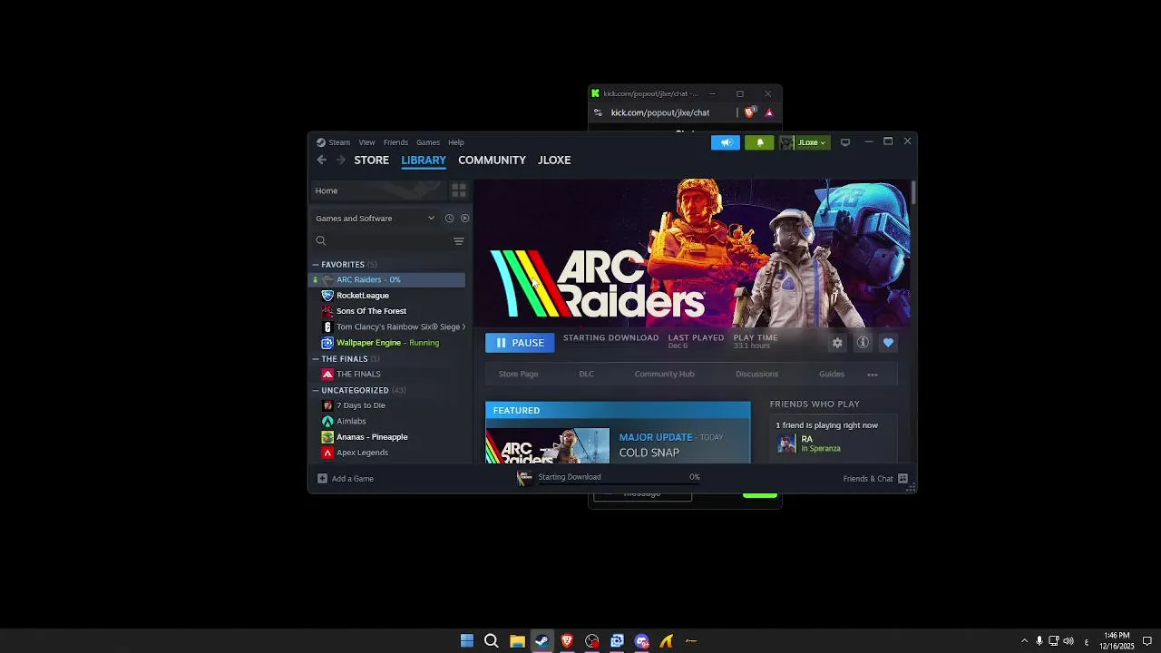Screen dimensions: 1161x653
Task: Open more options ellipsis after Guides
Action: click(x=873, y=375)
